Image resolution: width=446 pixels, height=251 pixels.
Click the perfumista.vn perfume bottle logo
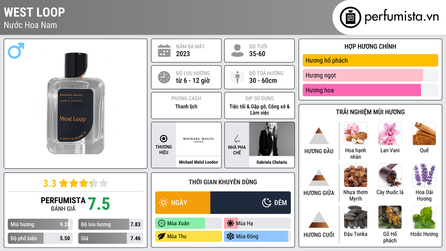350,17
